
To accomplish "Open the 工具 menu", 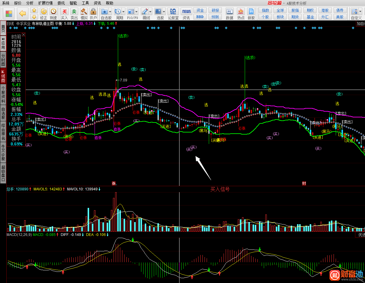I will [x=86, y=3].
